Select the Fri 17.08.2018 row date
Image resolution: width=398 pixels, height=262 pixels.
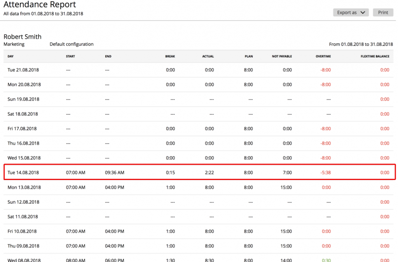pyautogui.click(x=22, y=129)
